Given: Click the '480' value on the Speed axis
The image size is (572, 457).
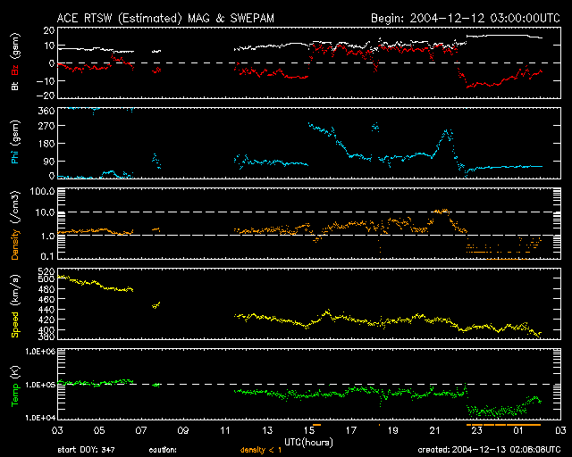Looking at the screenshot, I should (46, 289).
